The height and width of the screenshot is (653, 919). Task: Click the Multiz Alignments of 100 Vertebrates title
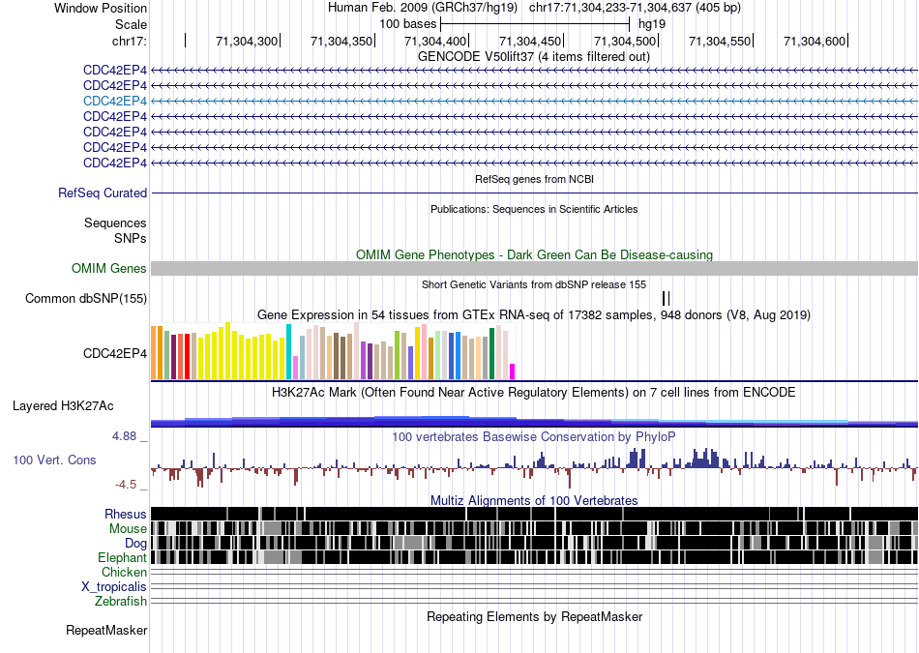[x=534, y=500]
